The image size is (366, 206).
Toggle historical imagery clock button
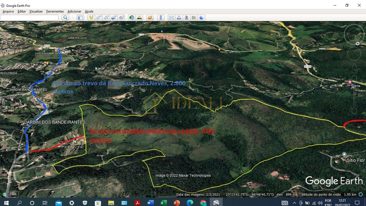pyautogui.click(x=132, y=17)
